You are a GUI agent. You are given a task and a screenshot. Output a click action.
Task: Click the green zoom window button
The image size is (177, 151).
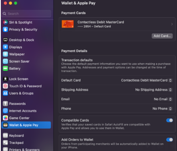click(16, 3)
